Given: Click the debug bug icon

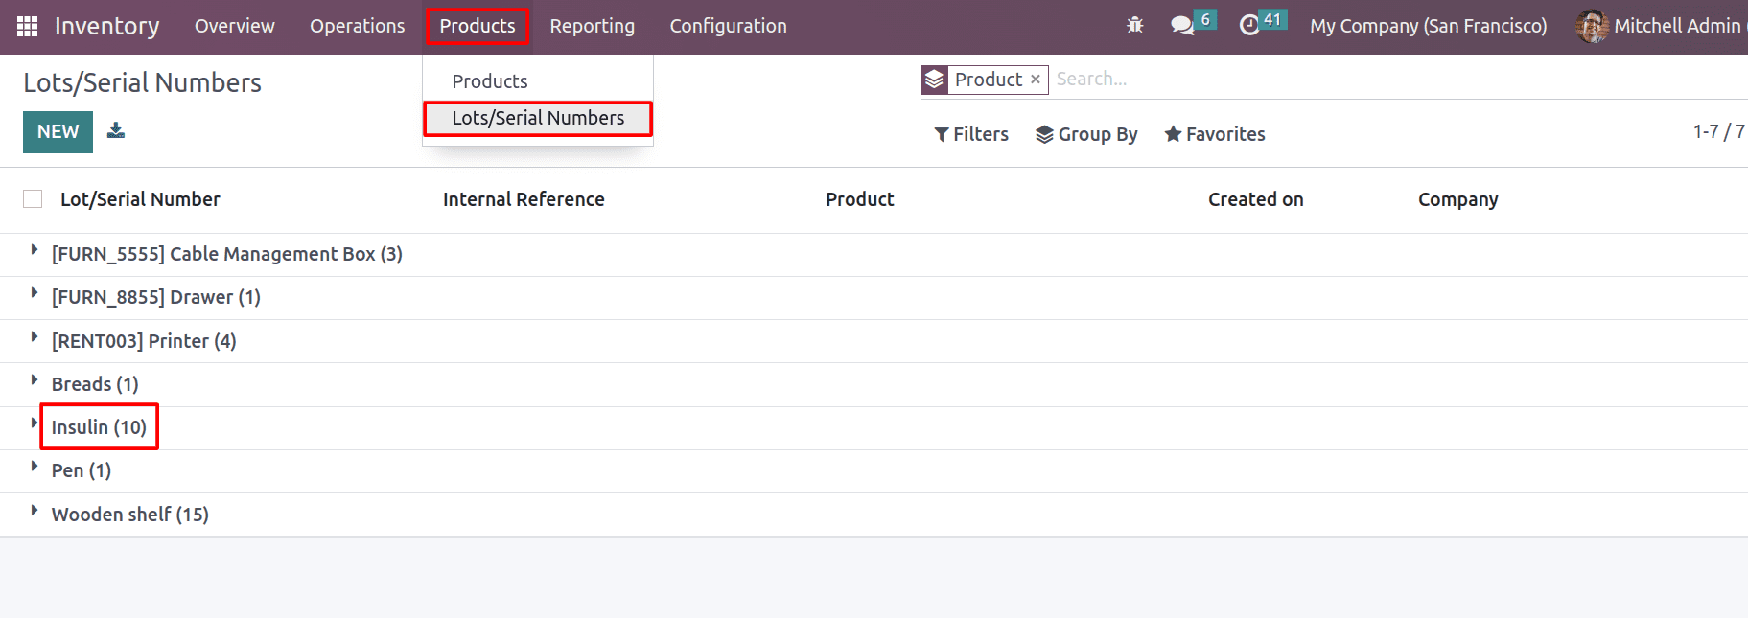Looking at the screenshot, I should pyautogui.click(x=1135, y=26).
